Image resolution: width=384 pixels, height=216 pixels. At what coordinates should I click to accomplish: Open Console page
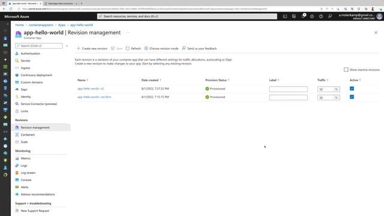tap(26, 180)
